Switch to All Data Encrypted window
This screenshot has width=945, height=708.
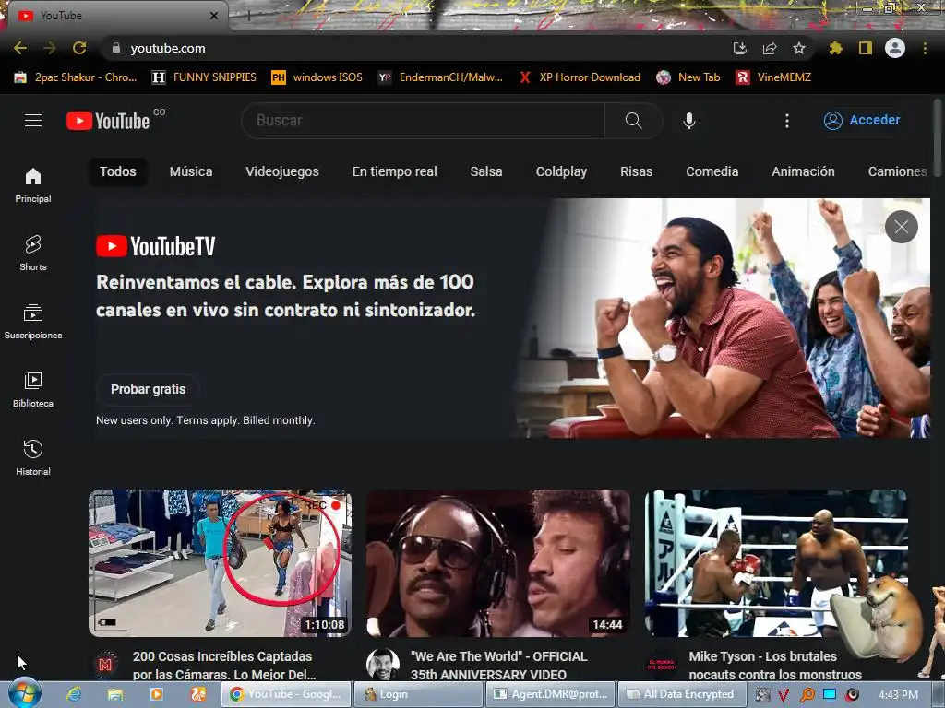682,694
